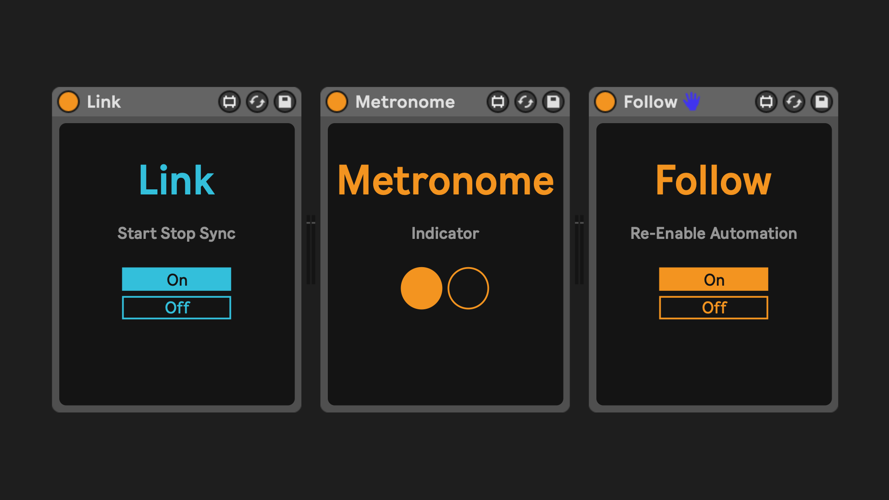Turn Start Stop Sync On

click(176, 279)
